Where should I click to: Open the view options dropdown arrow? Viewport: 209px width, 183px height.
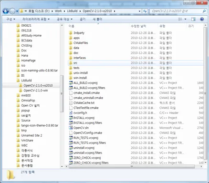point(185,19)
